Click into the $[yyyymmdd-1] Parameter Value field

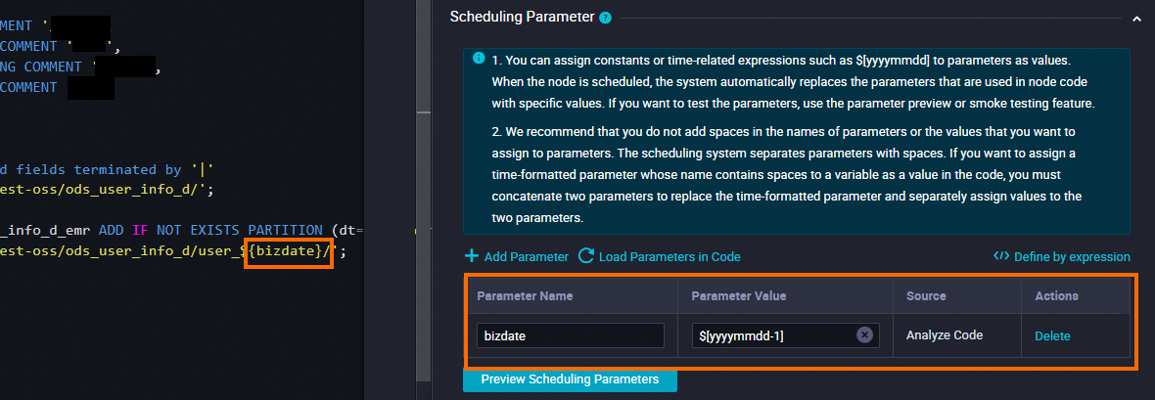(x=773, y=335)
